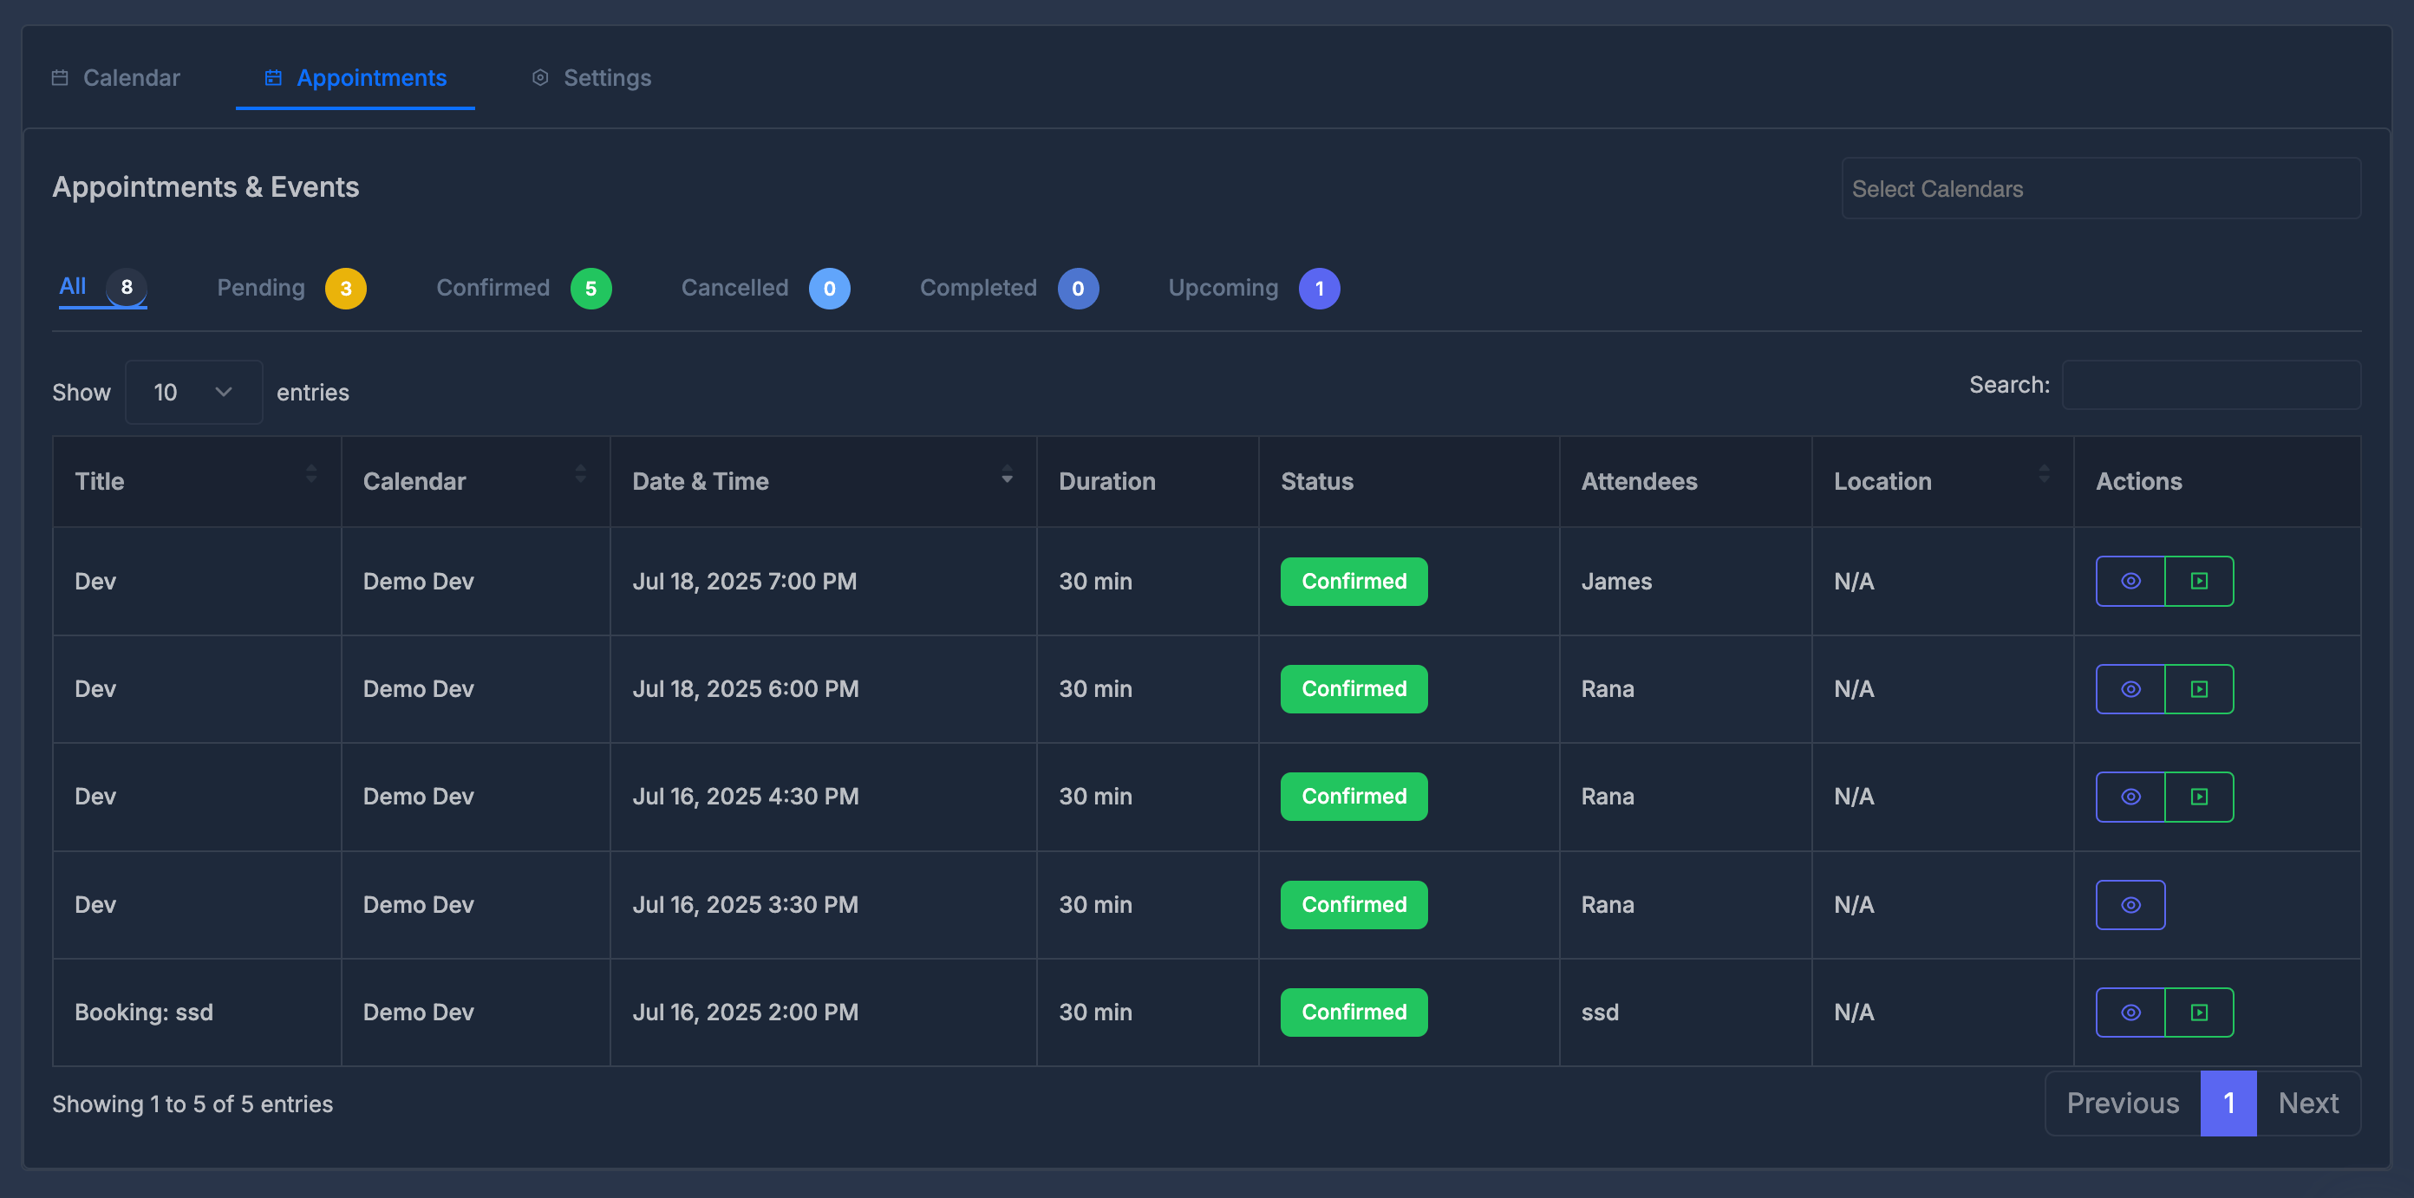2414x1198 pixels.
Task: Click the calendar icon beside the Calendar tab
Action: (x=60, y=78)
